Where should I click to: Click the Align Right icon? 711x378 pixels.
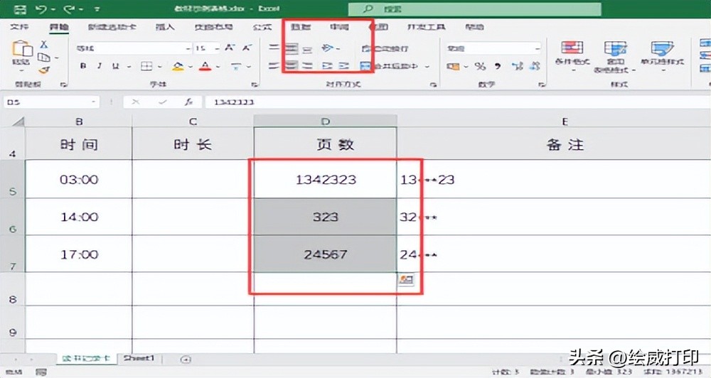(x=308, y=66)
